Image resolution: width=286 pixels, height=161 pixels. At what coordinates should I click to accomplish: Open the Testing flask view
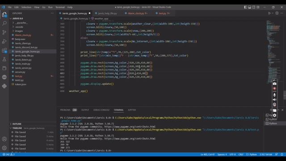click(x=4, y=59)
